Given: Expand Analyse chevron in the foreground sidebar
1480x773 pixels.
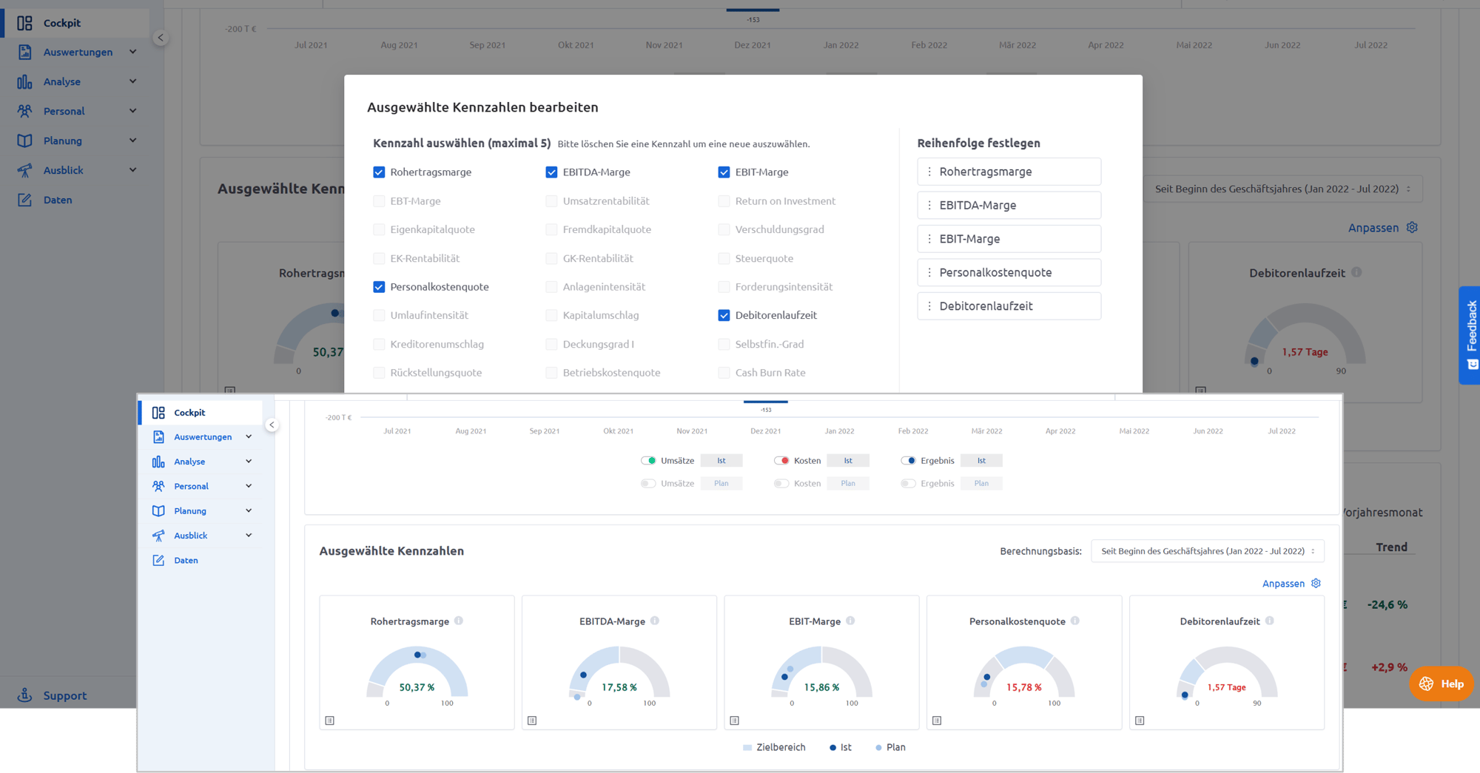Looking at the screenshot, I should point(249,462).
